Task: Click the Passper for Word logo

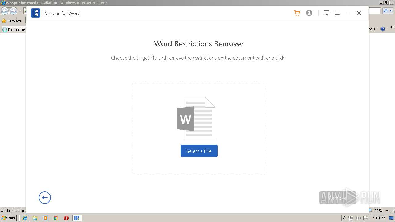Action: 35,13
